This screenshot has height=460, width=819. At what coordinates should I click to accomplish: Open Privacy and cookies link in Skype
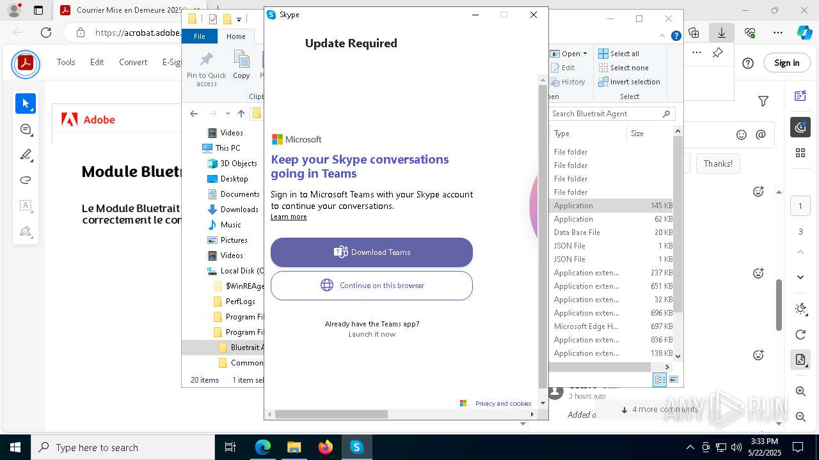(x=503, y=403)
